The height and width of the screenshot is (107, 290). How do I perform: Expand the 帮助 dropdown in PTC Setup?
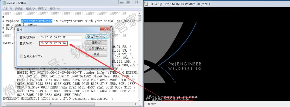tap(152, 104)
